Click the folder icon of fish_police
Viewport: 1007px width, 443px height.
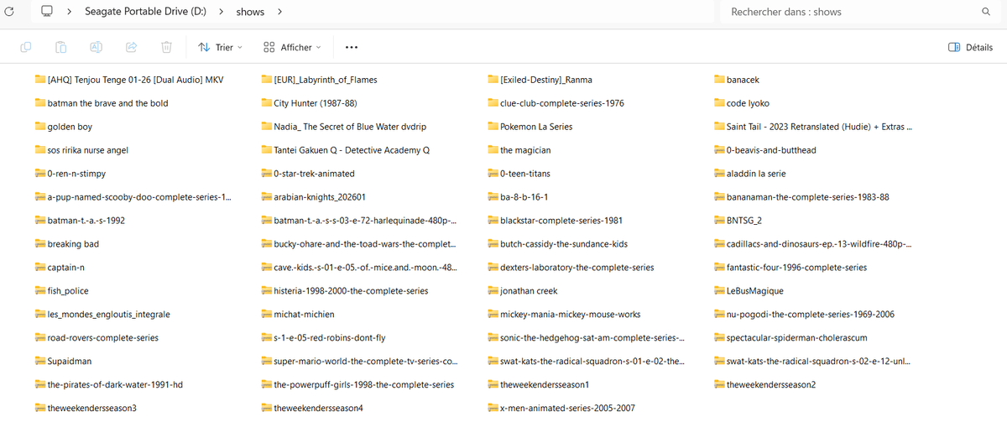(40, 291)
